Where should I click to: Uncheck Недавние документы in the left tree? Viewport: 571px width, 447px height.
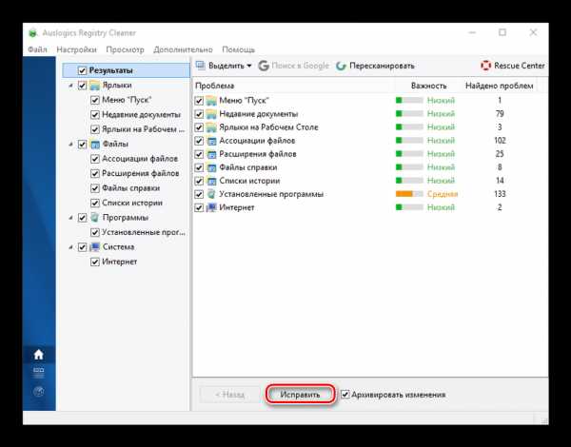click(x=94, y=115)
